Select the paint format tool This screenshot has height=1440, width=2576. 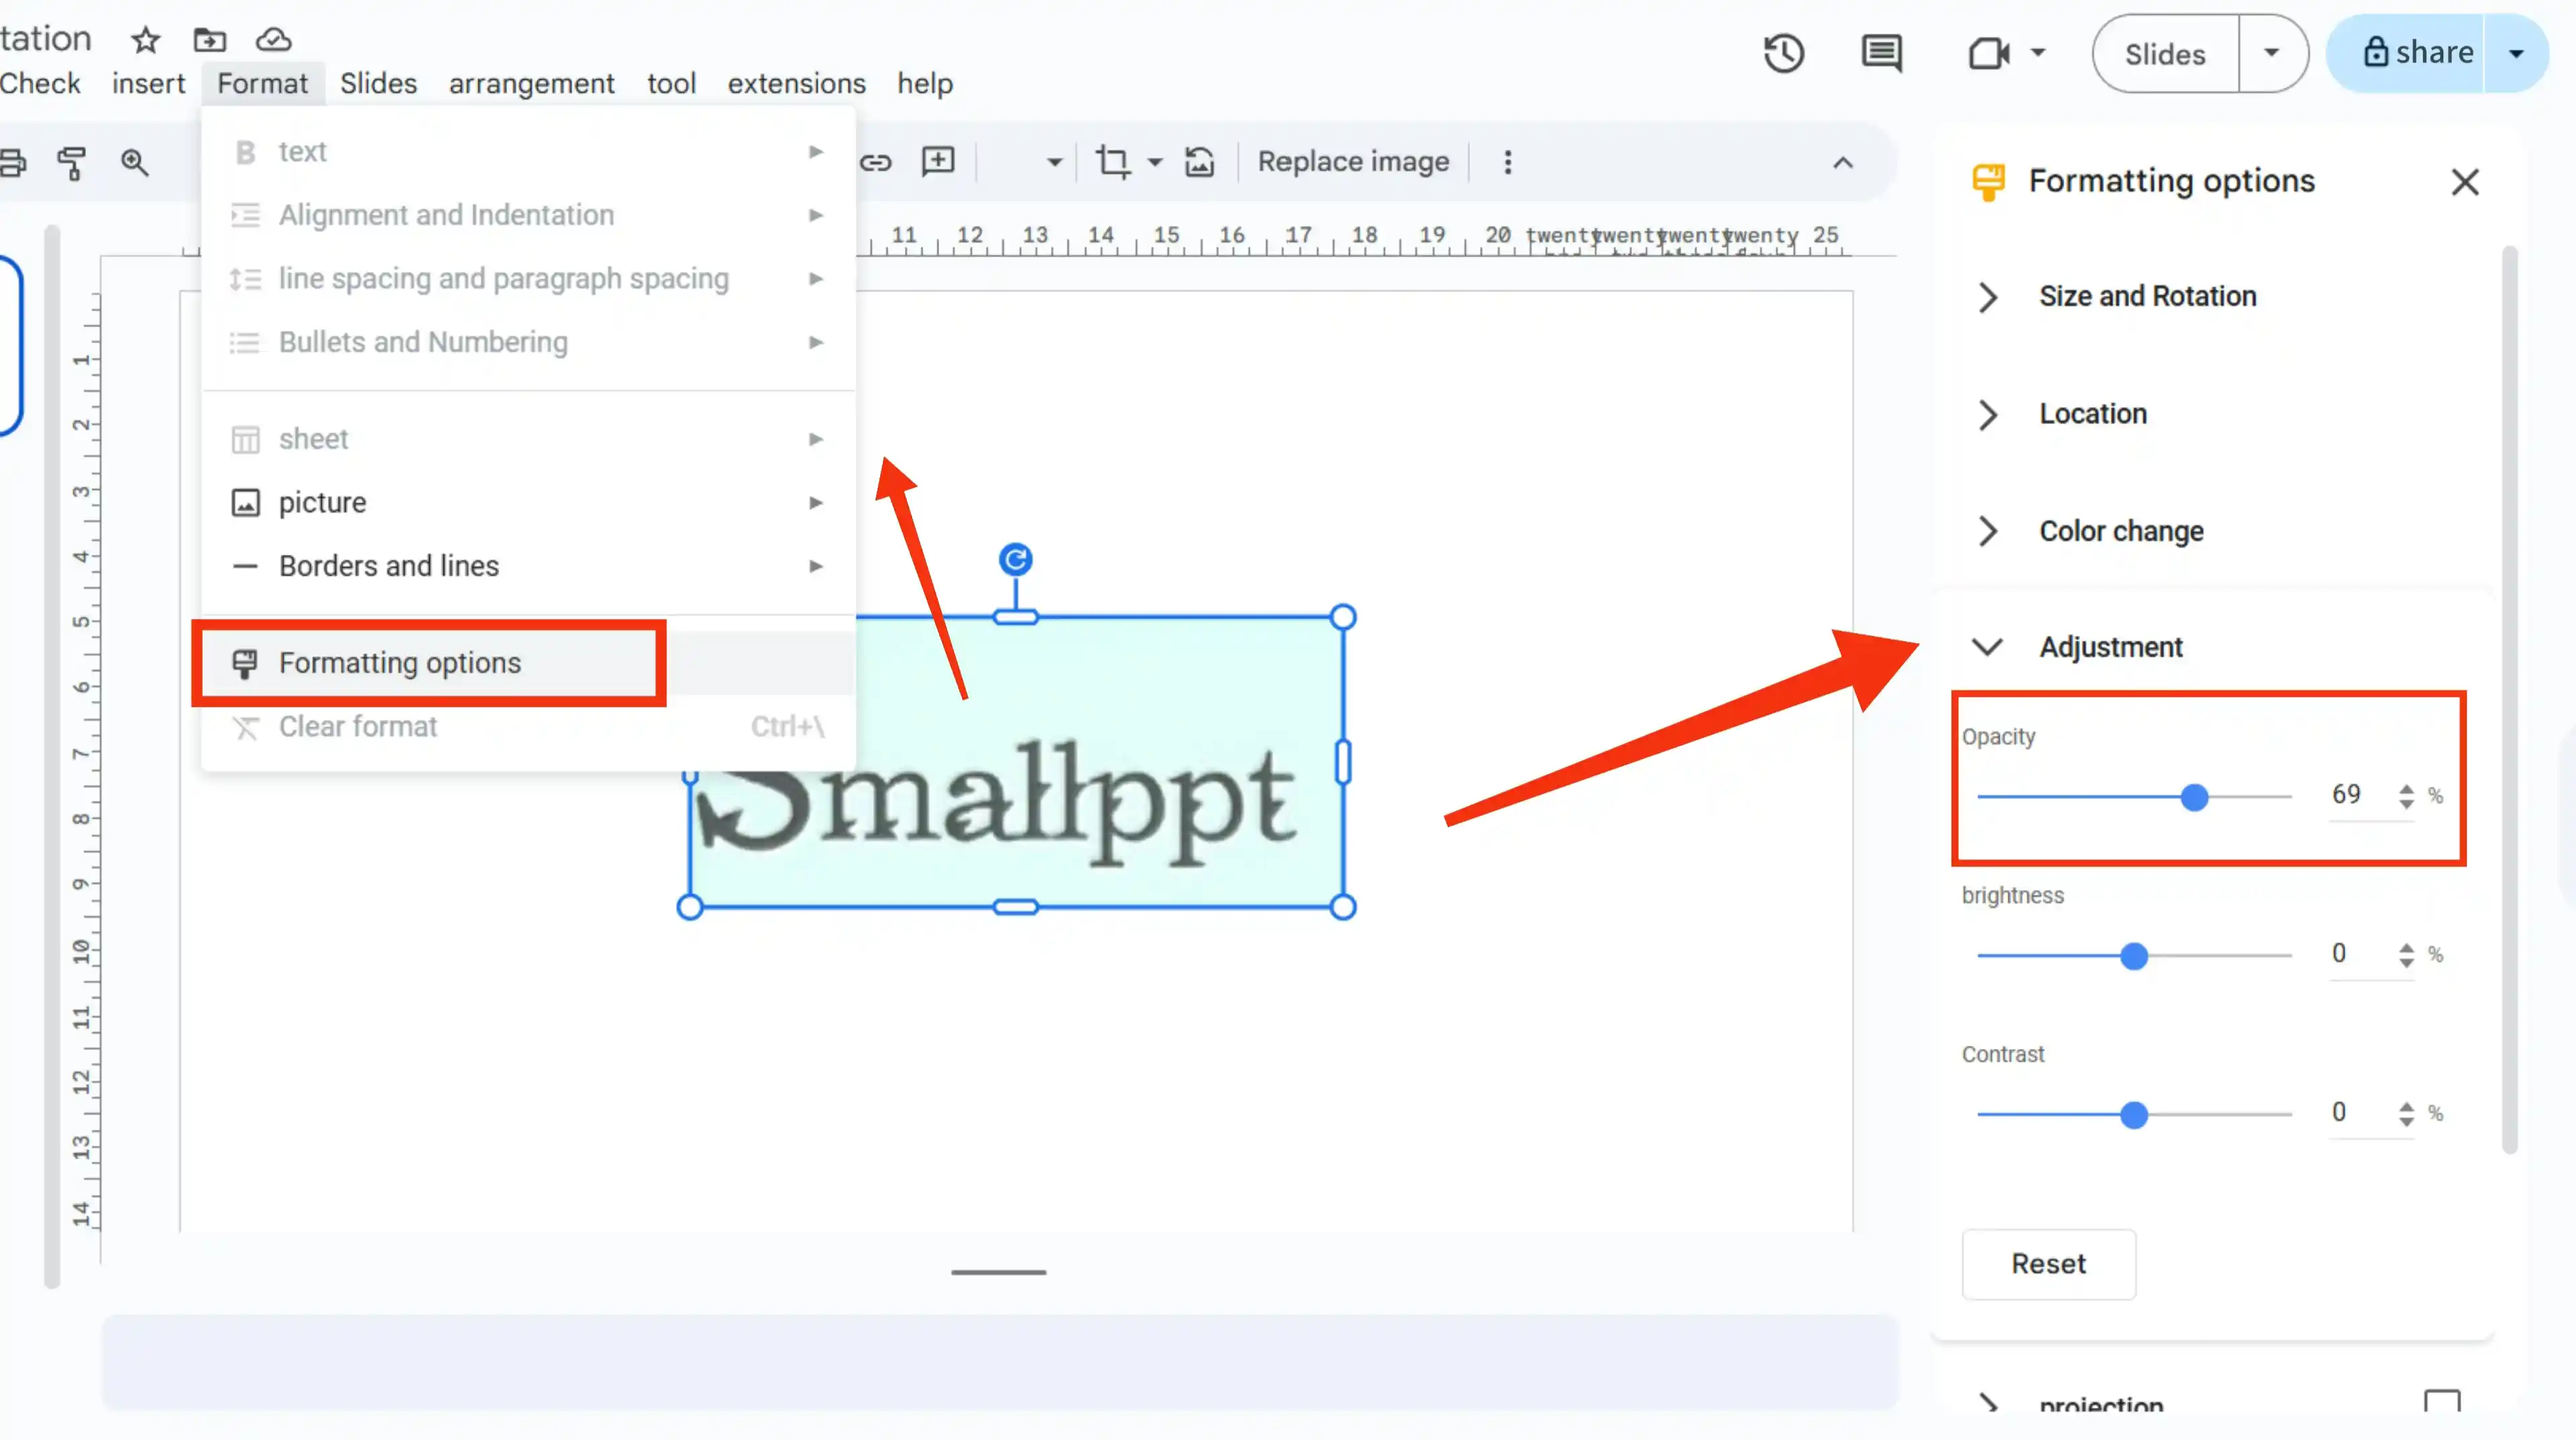pyautogui.click(x=71, y=163)
